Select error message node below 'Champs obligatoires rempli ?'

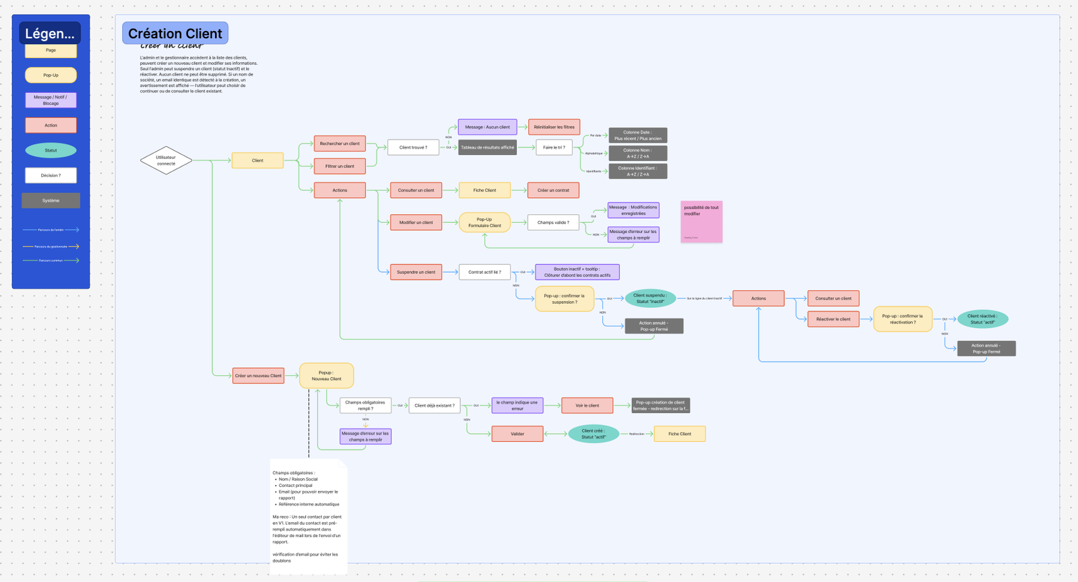click(x=365, y=437)
